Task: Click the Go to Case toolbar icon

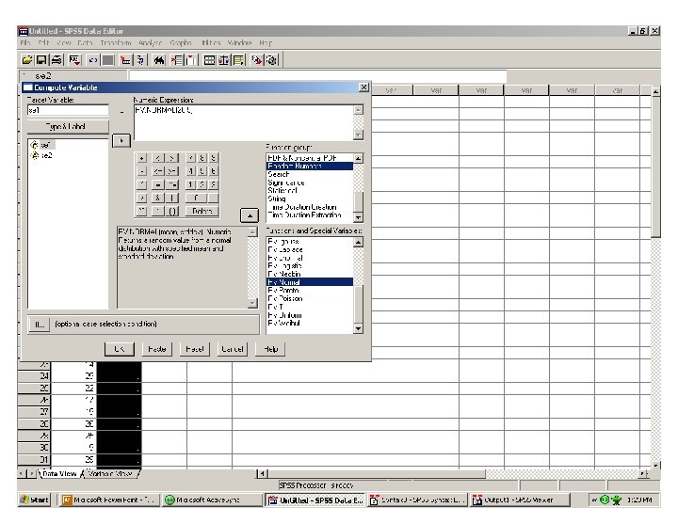Action: point(126,60)
